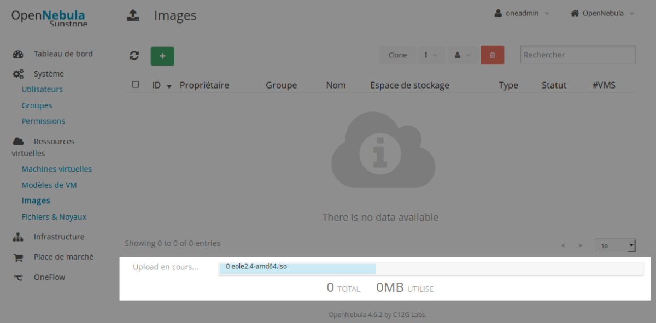Click the dashboard gauge icon

(x=18, y=54)
